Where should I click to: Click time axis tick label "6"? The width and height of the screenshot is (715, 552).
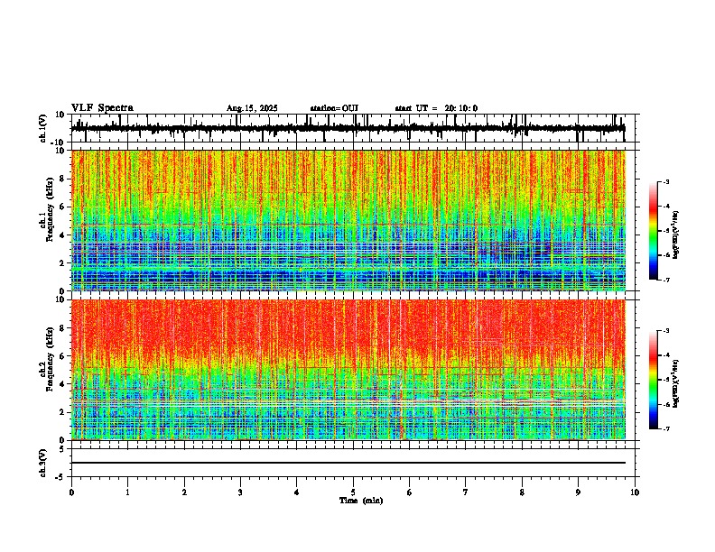pyautogui.click(x=410, y=492)
